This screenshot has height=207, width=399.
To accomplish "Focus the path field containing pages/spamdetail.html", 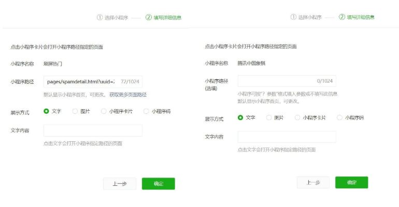I will [83, 82].
